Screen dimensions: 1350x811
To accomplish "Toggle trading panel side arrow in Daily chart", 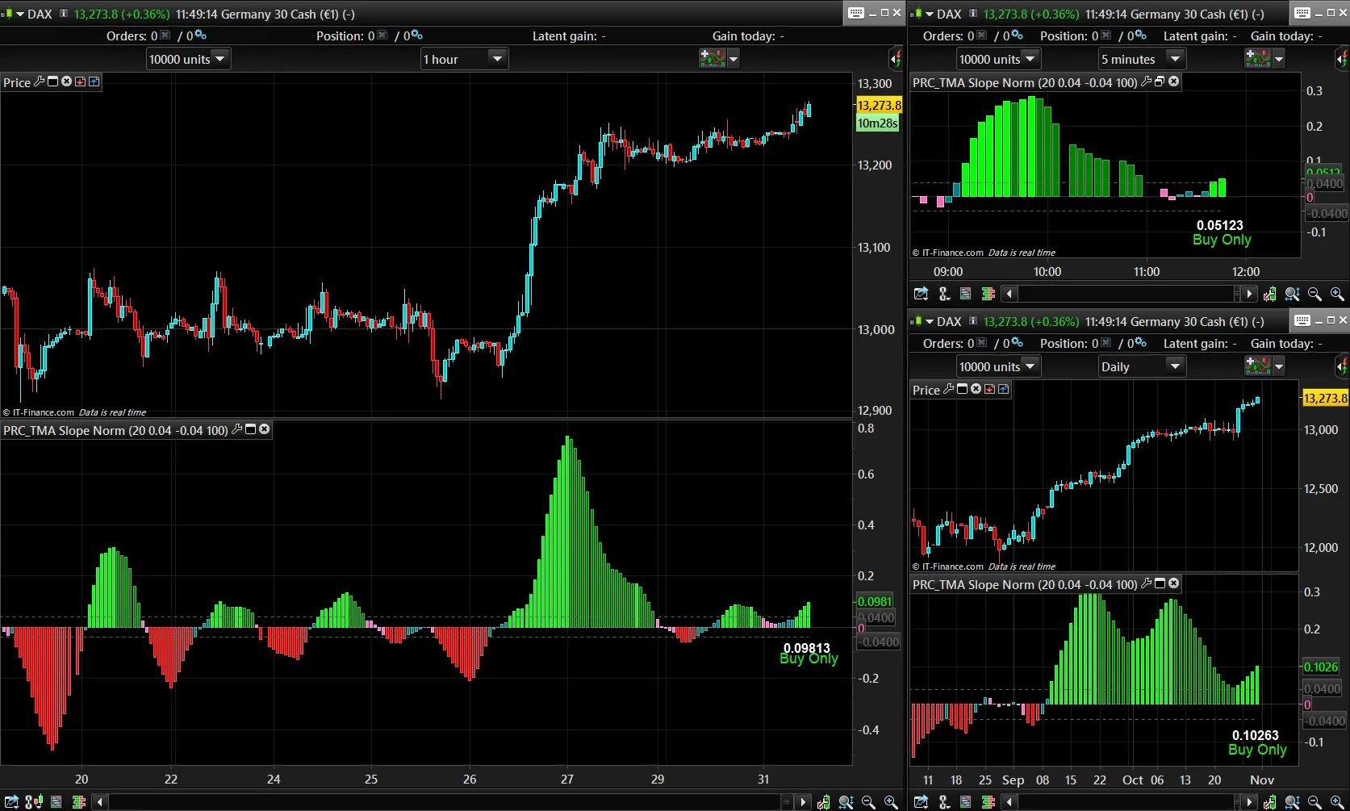I will coord(1341,366).
